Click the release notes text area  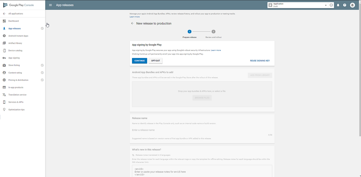click(x=202, y=171)
